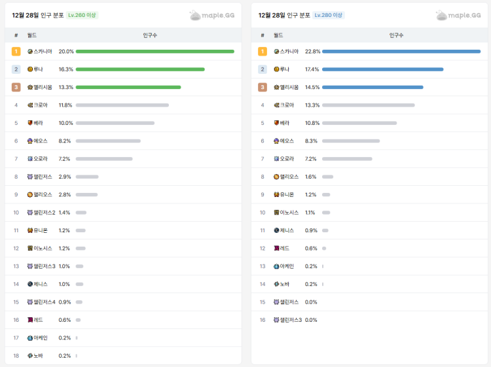Click the Nova (노바) icon in Lv.260 panel
This screenshot has width=491, height=367.
(x=30, y=356)
